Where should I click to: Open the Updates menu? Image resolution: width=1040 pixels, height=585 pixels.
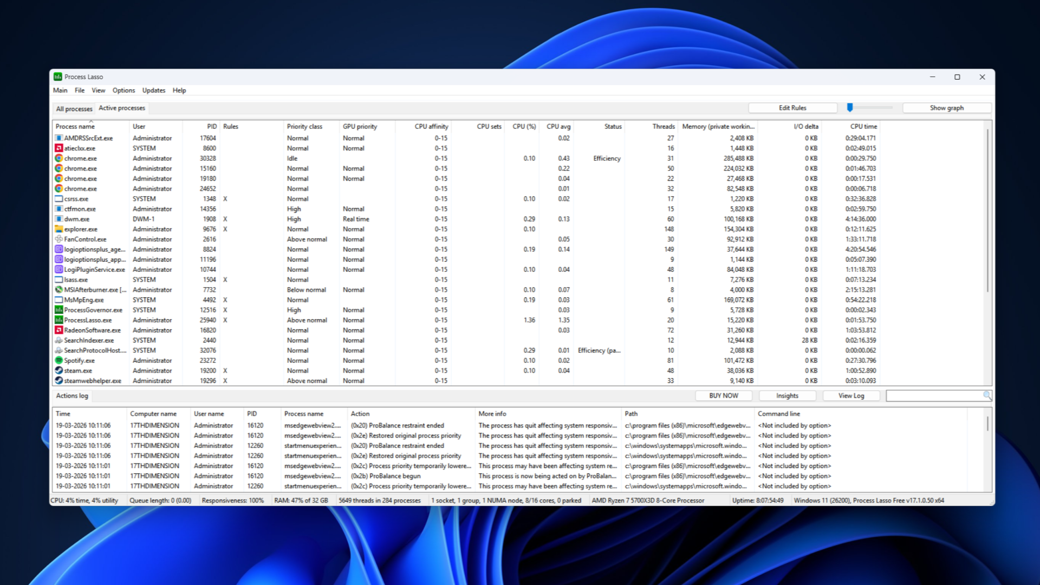[154, 90]
